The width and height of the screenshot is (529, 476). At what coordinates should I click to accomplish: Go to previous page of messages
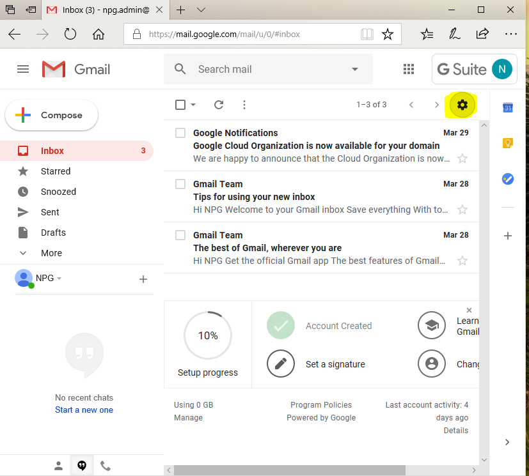pos(411,105)
